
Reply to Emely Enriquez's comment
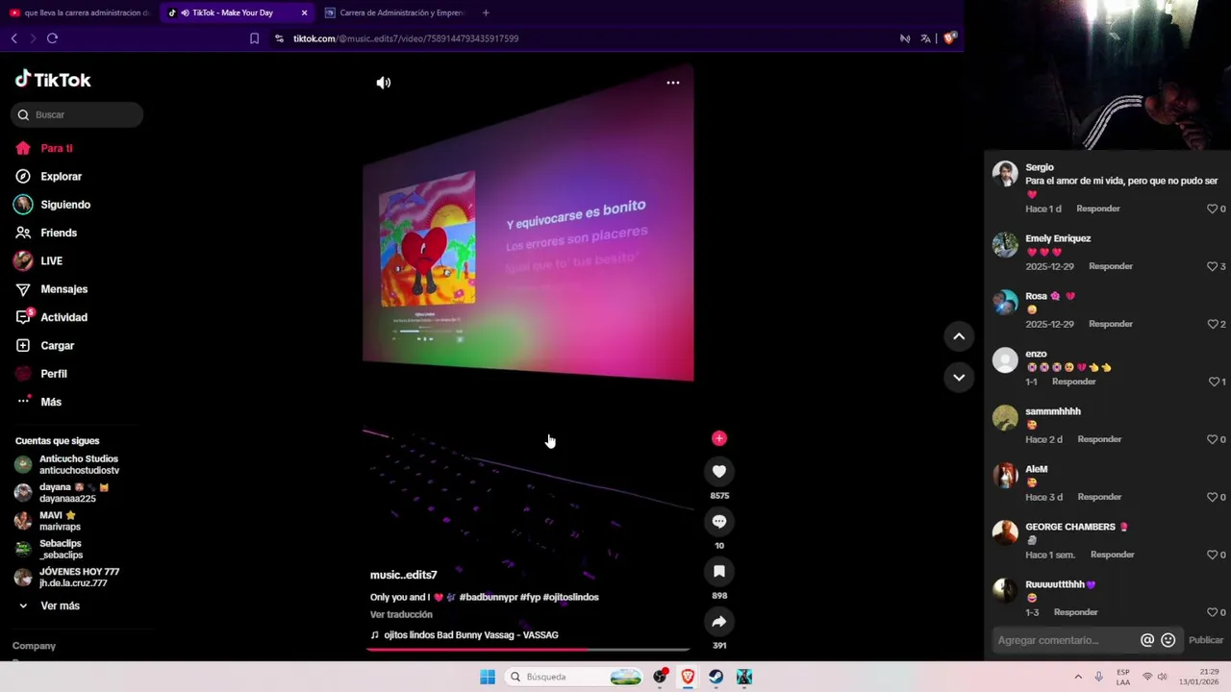coord(1111,266)
